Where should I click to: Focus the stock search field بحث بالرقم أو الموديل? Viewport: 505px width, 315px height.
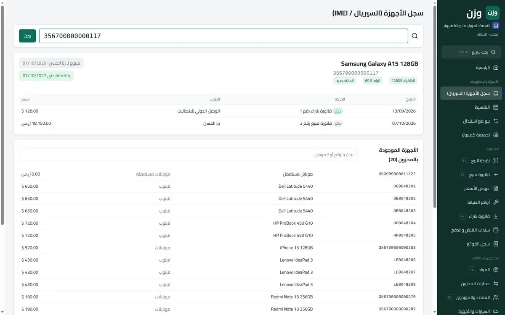click(x=188, y=155)
